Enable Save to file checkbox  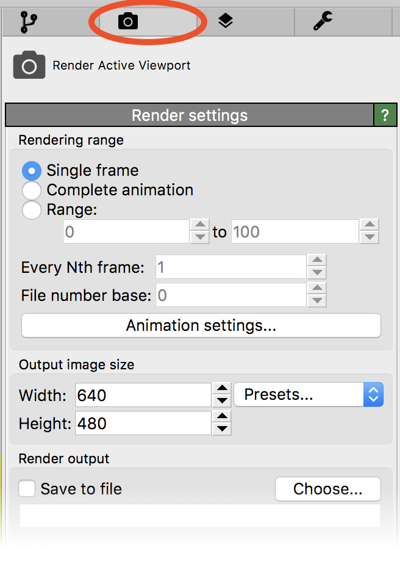27,489
